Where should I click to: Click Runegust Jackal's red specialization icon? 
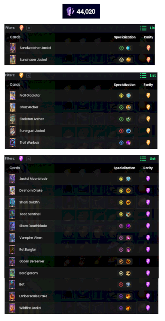pyautogui.click(x=121, y=131)
